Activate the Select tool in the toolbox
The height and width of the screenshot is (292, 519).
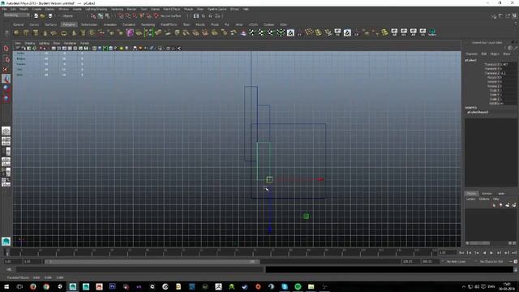tap(6, 49)
